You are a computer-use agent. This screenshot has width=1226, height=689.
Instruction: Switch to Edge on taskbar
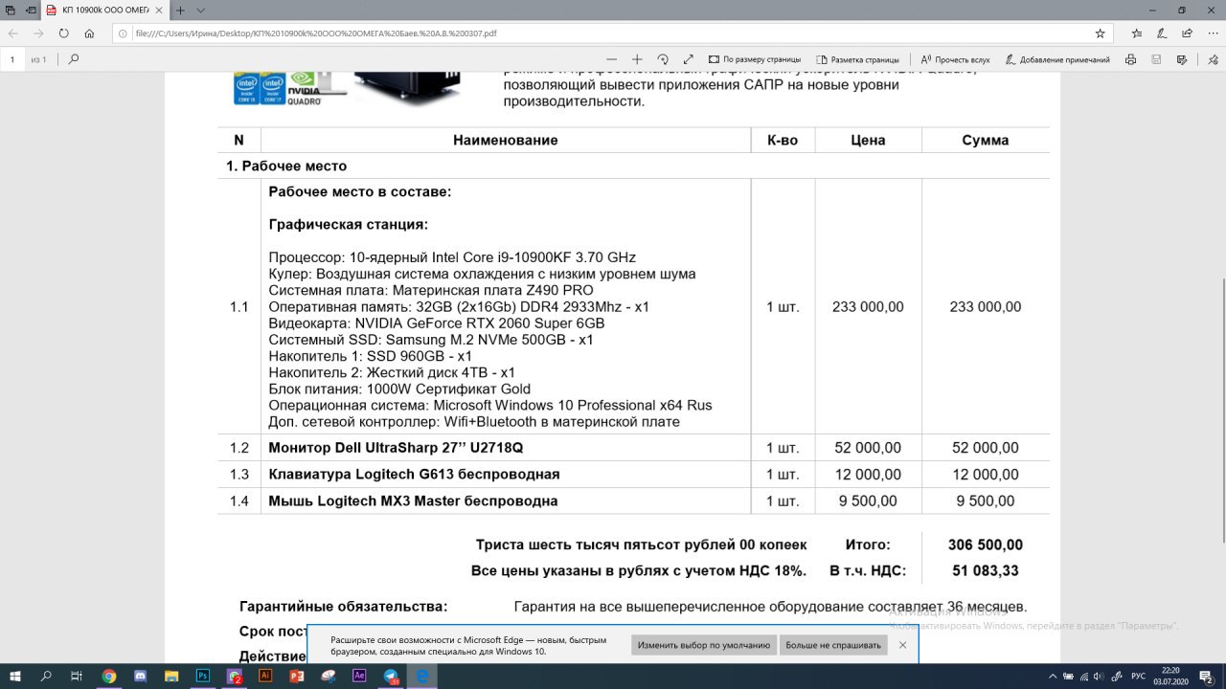pos(422,676)
